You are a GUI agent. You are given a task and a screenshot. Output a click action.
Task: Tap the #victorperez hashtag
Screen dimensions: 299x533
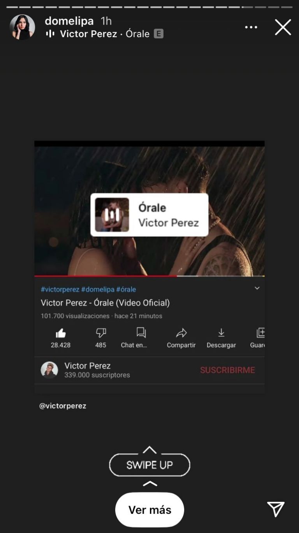point(60,290)
